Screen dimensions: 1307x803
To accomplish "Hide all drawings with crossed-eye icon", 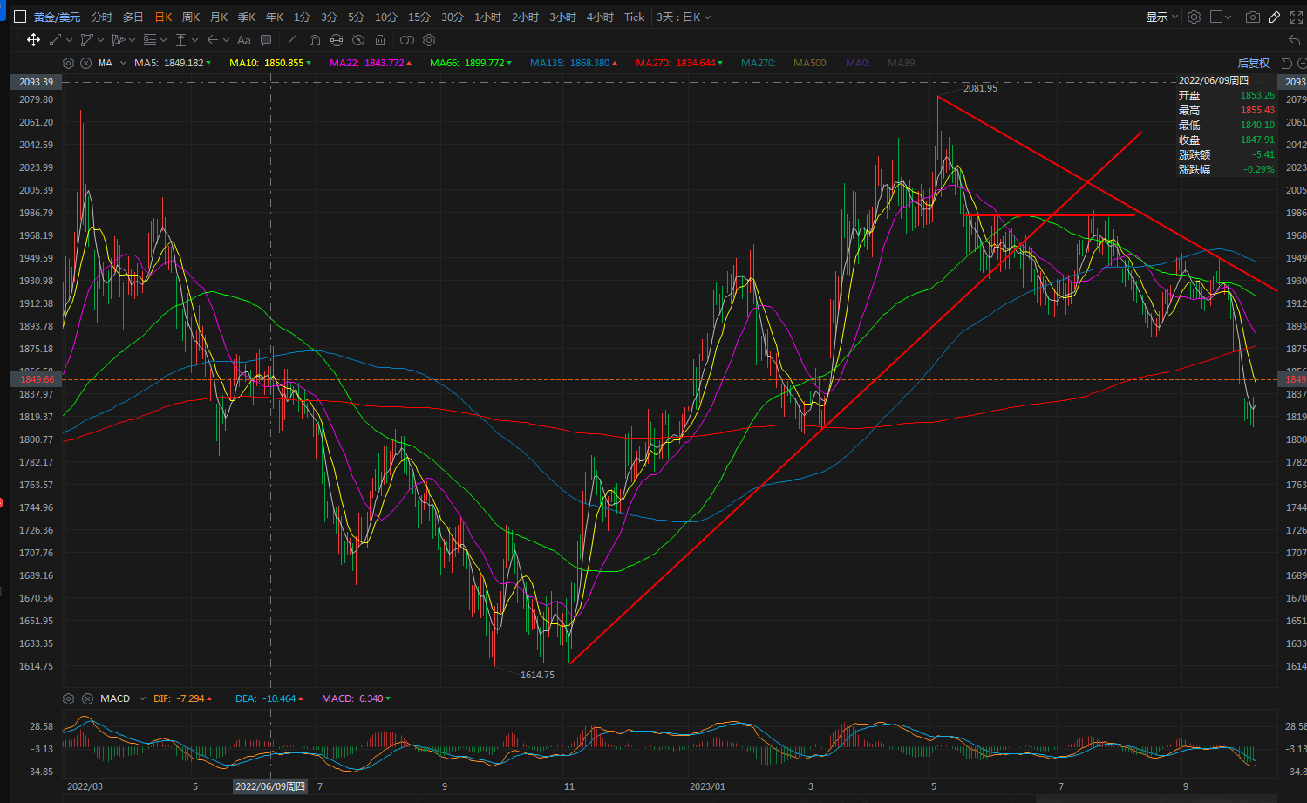I will point(357,40).
